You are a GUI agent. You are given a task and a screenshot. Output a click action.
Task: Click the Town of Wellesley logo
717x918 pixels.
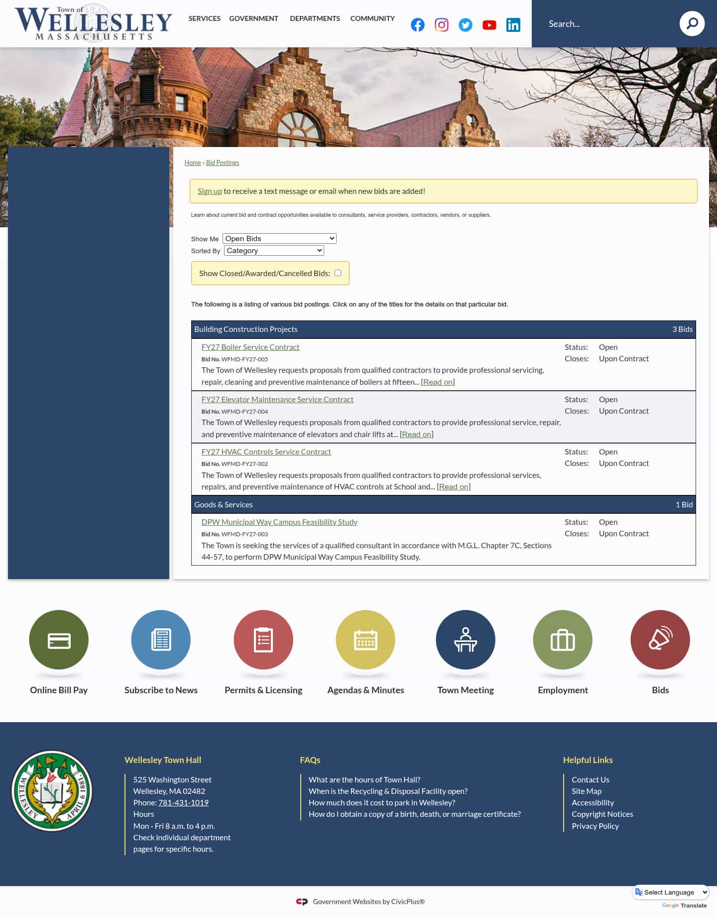tap(94, 23)
